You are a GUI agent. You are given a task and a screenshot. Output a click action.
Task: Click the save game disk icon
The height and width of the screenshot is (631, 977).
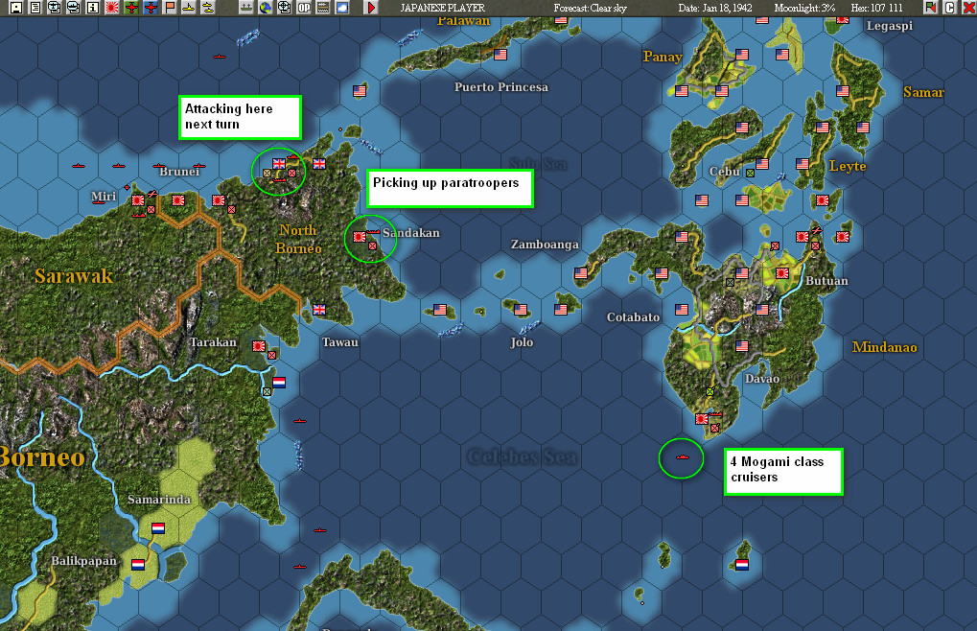click(16, 8)
